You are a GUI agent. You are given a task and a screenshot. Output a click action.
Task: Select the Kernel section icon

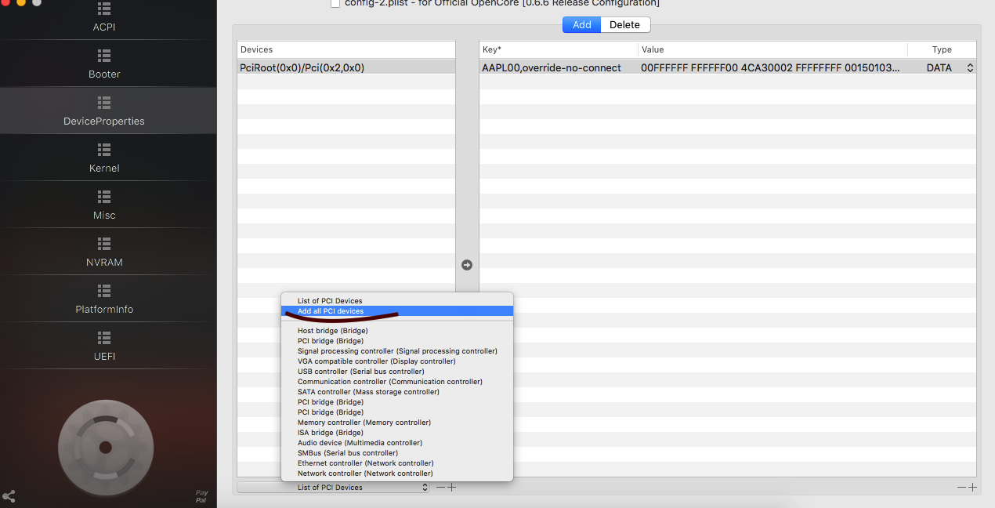pyautogui.click(x=104, y=149)
